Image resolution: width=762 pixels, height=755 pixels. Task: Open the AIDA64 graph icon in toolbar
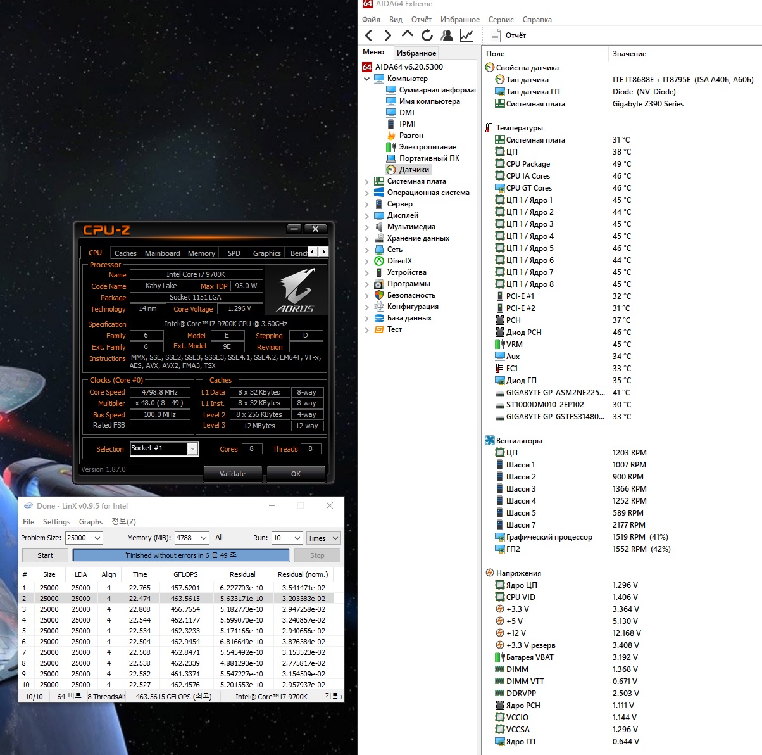pos(466,35)
